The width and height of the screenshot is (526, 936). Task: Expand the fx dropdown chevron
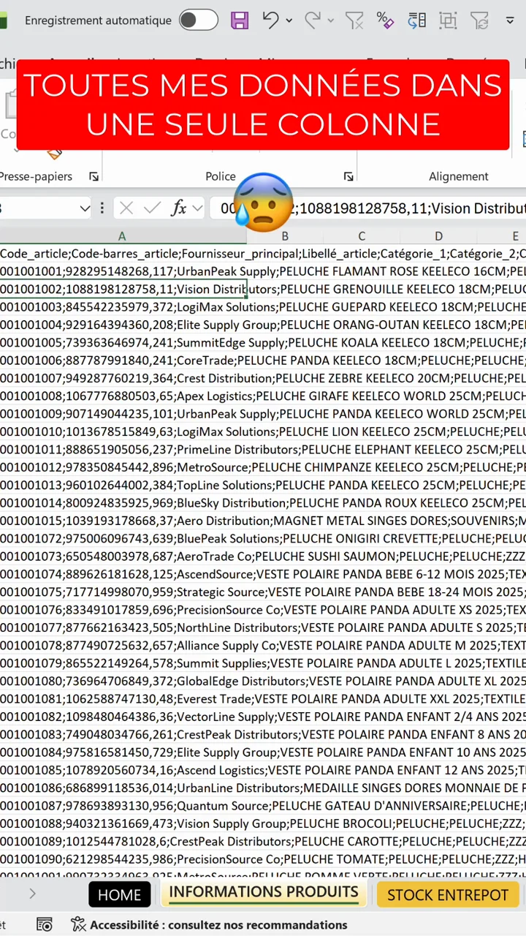coord(197,208)
